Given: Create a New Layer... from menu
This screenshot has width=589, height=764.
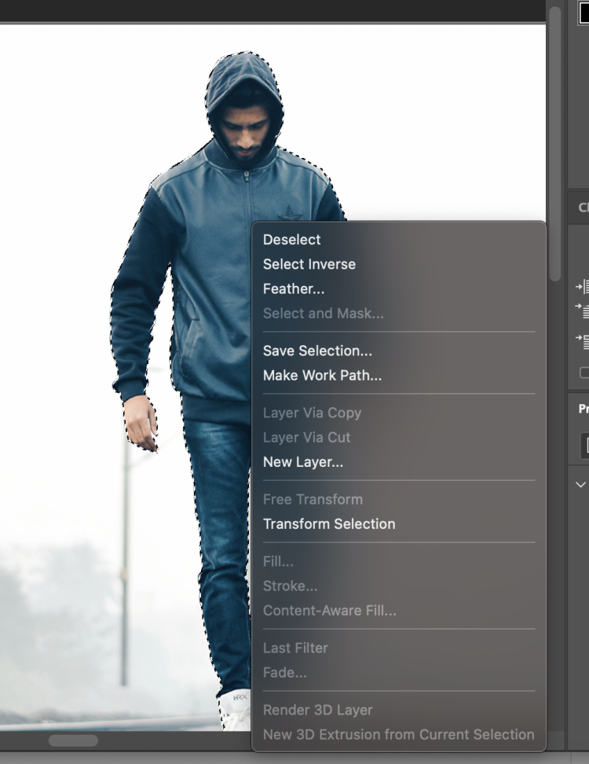Looking at the screenshot, I should click(x=303, y=462).
